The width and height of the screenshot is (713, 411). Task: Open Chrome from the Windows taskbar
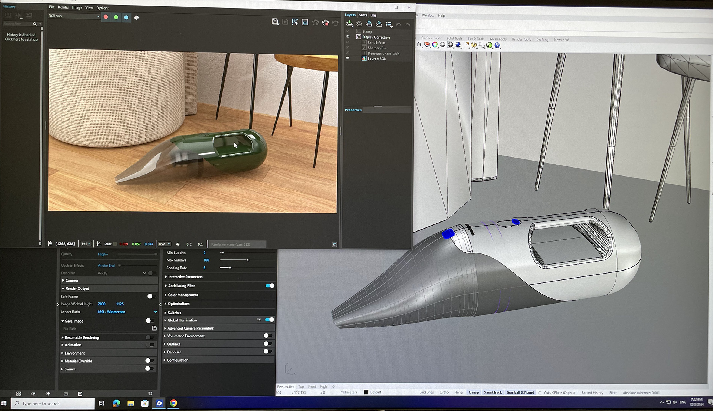(173, 403)
